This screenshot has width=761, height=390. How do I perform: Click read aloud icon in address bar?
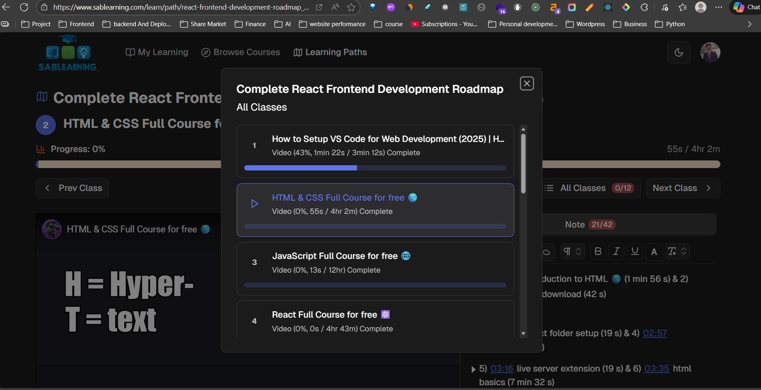point(335,7)
